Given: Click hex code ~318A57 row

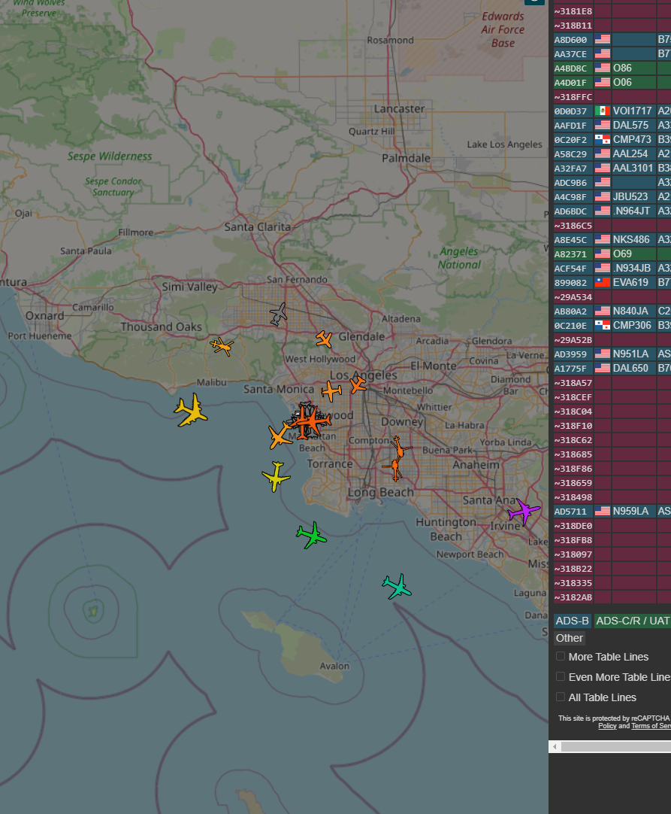Looking at the screenshot, I should coord(573,383).
